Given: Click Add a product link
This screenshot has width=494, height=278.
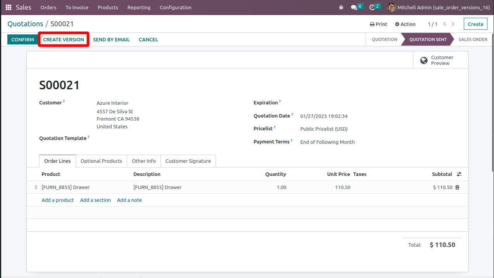Looking at the screenshot, I should coord(58,200).
